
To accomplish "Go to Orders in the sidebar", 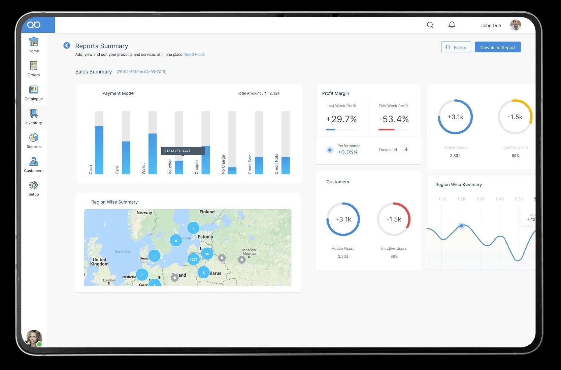I will pyautogui.click(x=34, y=69).
